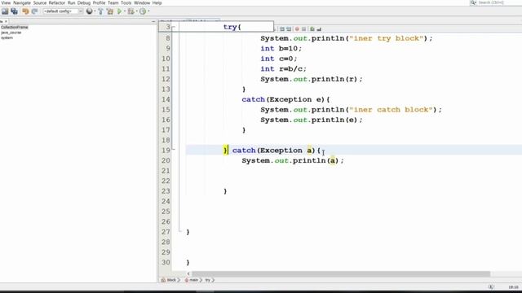Click the shift line left editor icon

pyautogui.click(x=282, y=29)
